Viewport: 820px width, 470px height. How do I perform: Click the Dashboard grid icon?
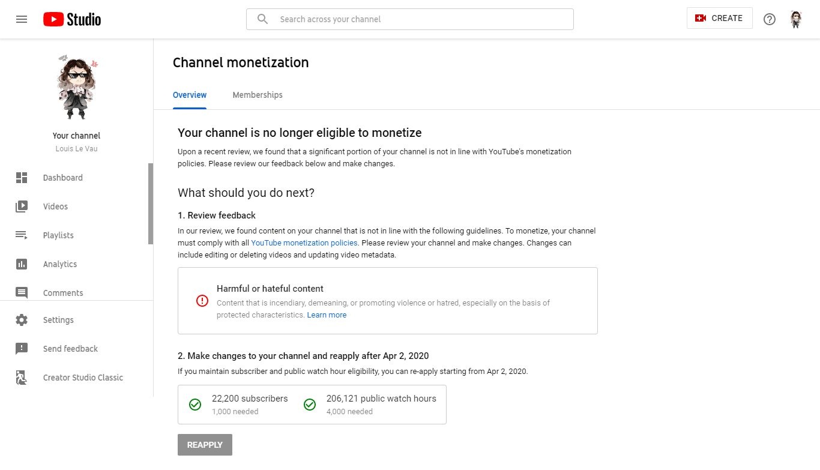coord(22,178)
